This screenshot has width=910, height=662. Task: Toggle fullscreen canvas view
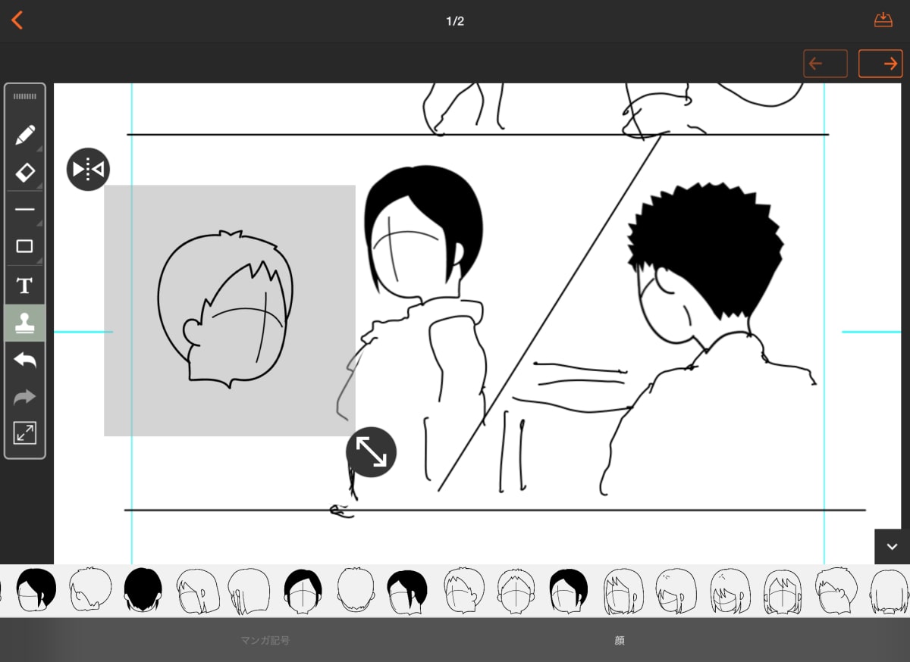tap(25, 433)
